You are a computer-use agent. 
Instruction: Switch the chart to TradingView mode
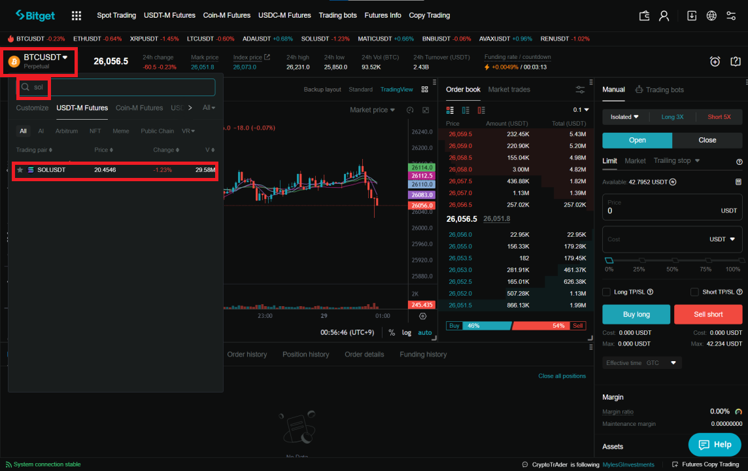[396, 89]
